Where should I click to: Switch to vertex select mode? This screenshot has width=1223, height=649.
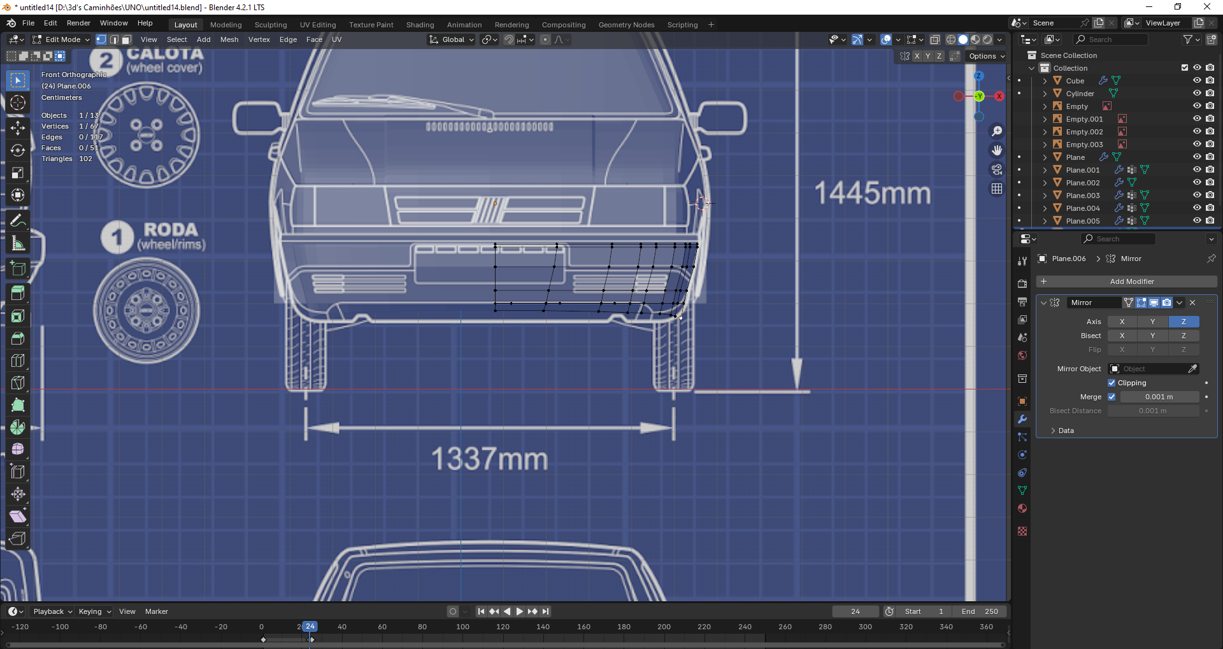(x=101, y=39)
